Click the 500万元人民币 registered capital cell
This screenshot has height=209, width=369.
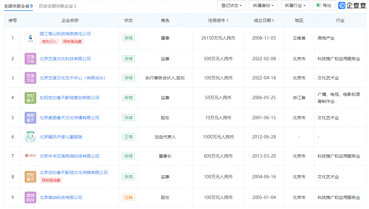pos(218,59)
